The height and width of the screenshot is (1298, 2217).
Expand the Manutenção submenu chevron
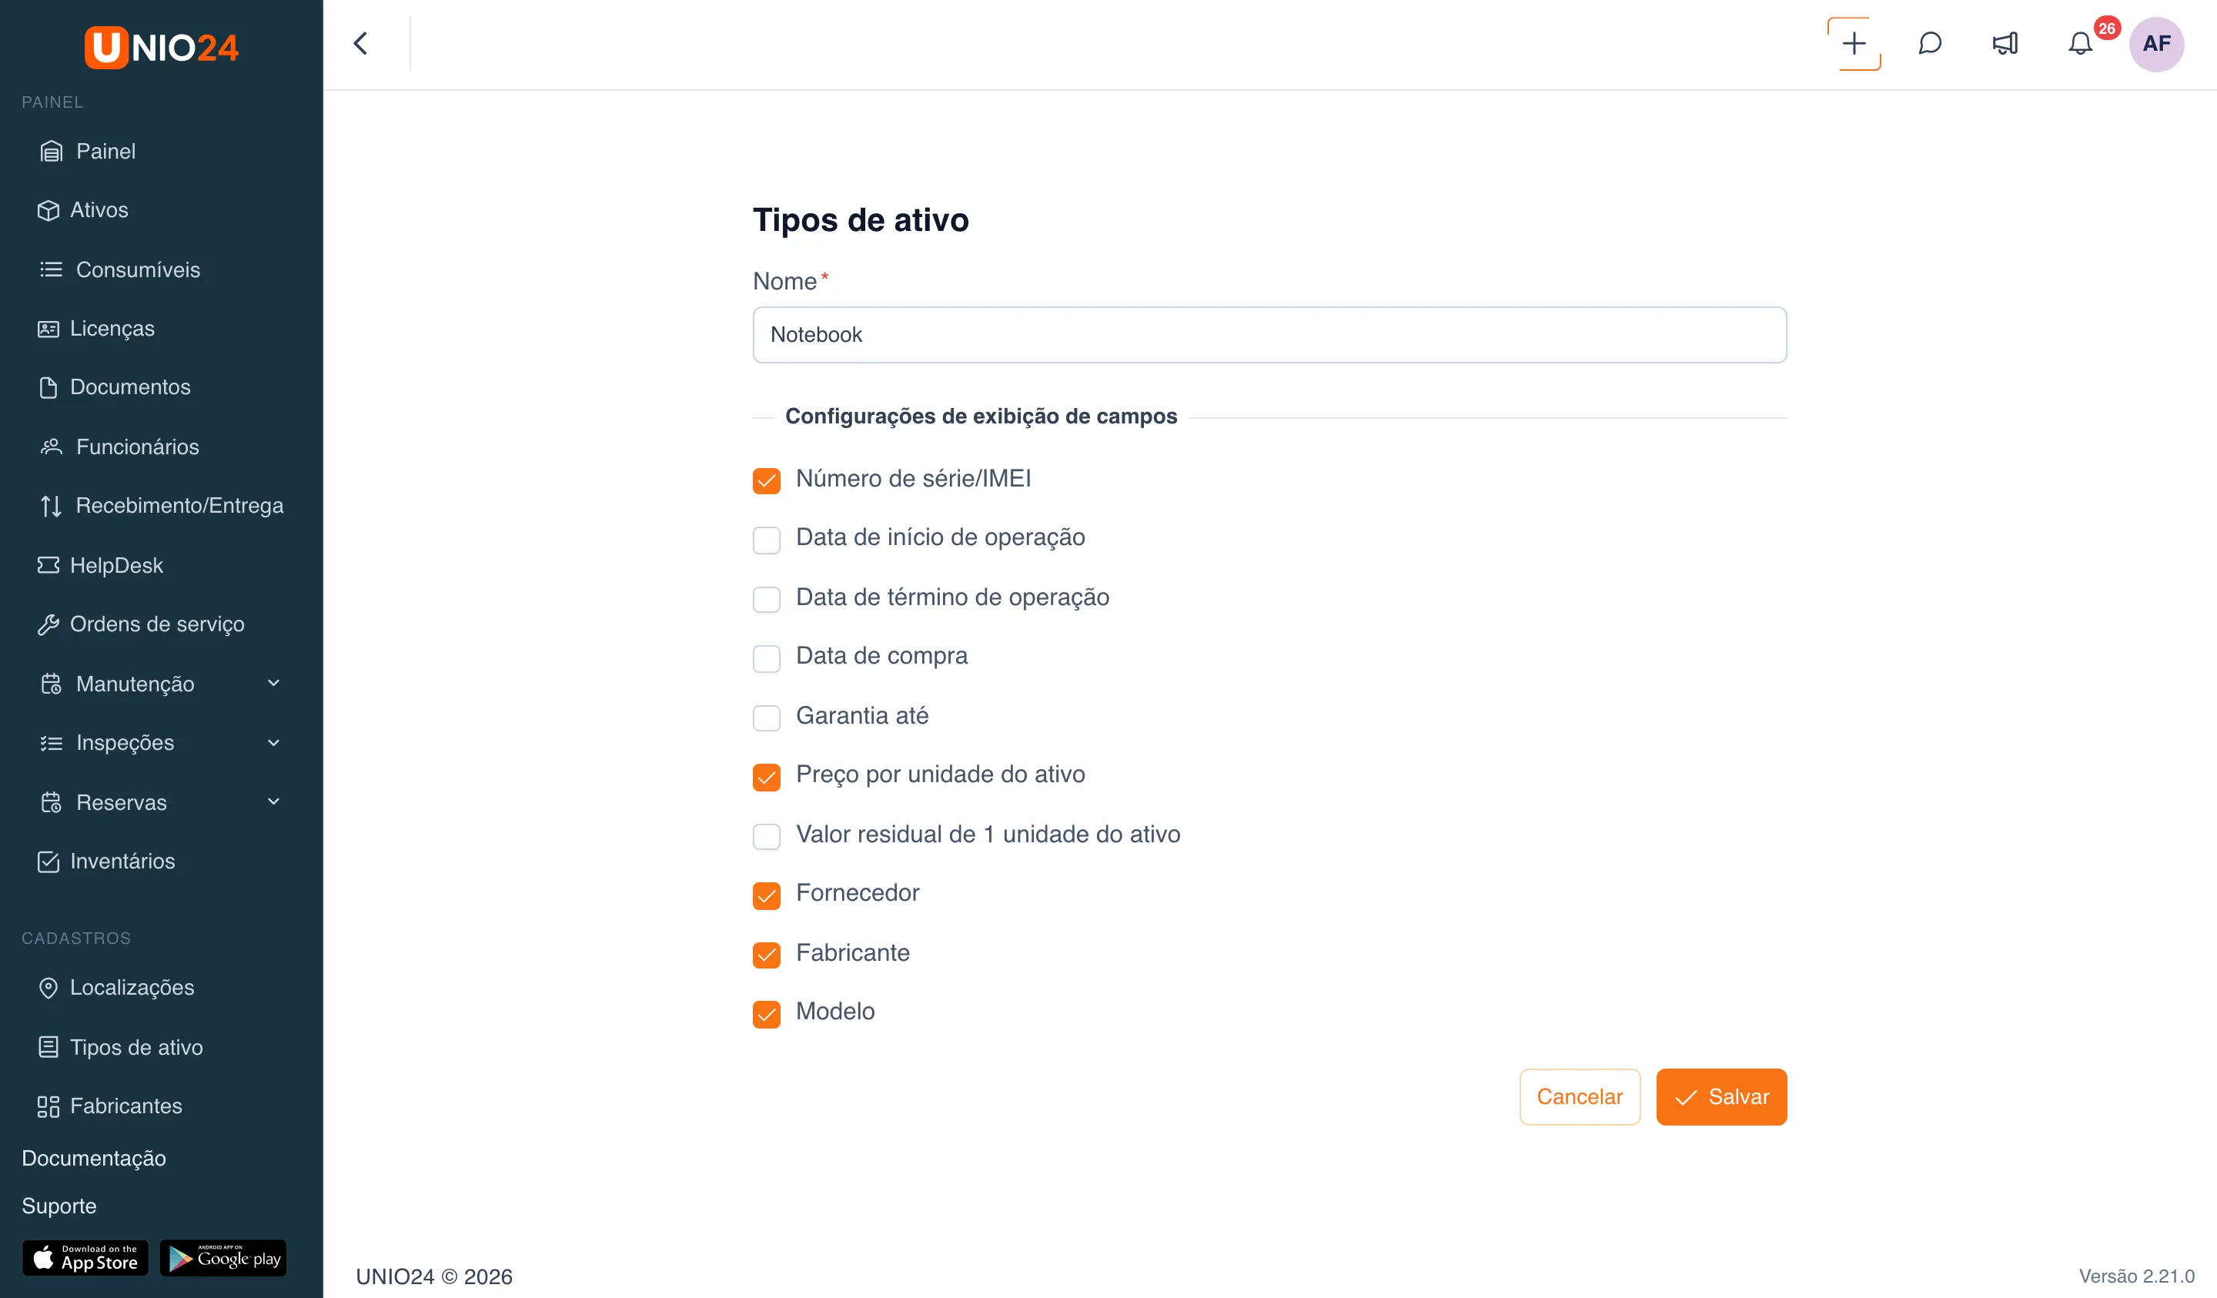273,683
